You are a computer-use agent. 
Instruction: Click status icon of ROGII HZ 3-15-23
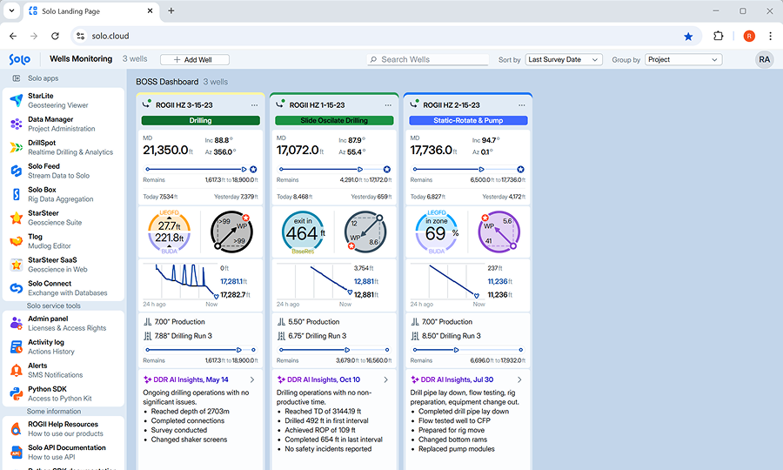[x=146, y=104]
